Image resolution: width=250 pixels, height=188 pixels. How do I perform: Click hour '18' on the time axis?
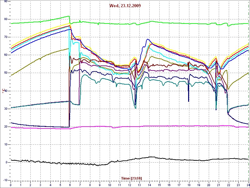[189, 185]
